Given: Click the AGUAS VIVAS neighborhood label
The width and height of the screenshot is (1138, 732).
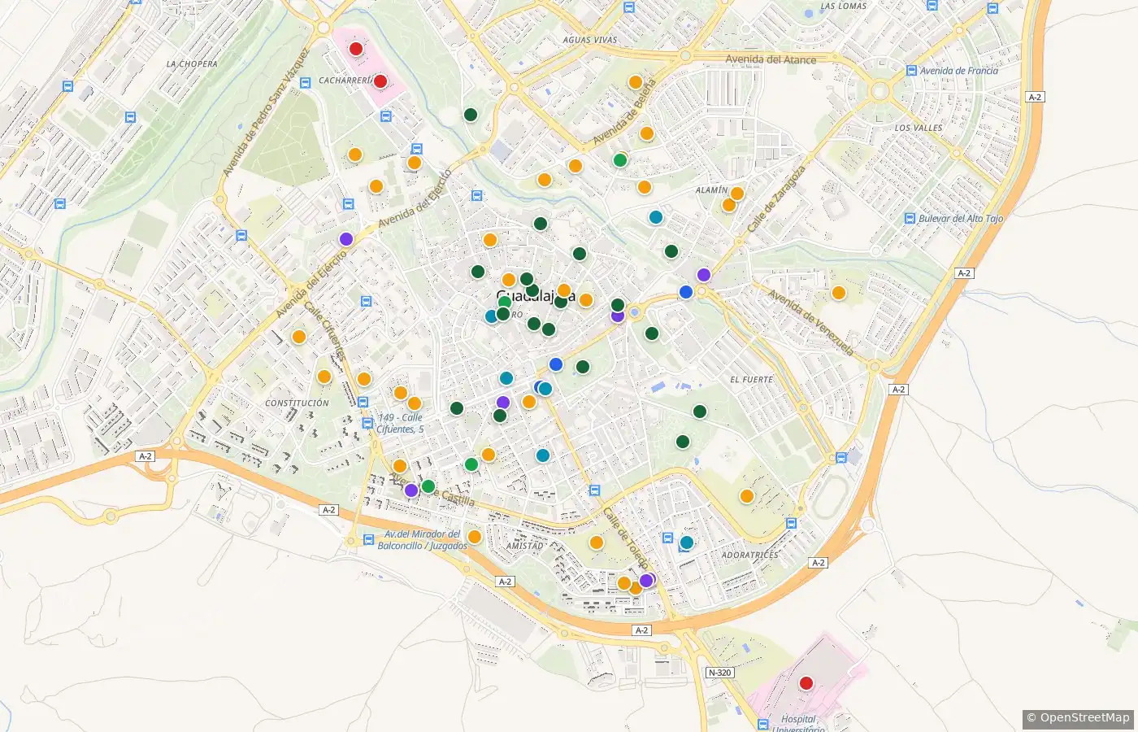Looking at the screenshot, I should click(590, 40).
